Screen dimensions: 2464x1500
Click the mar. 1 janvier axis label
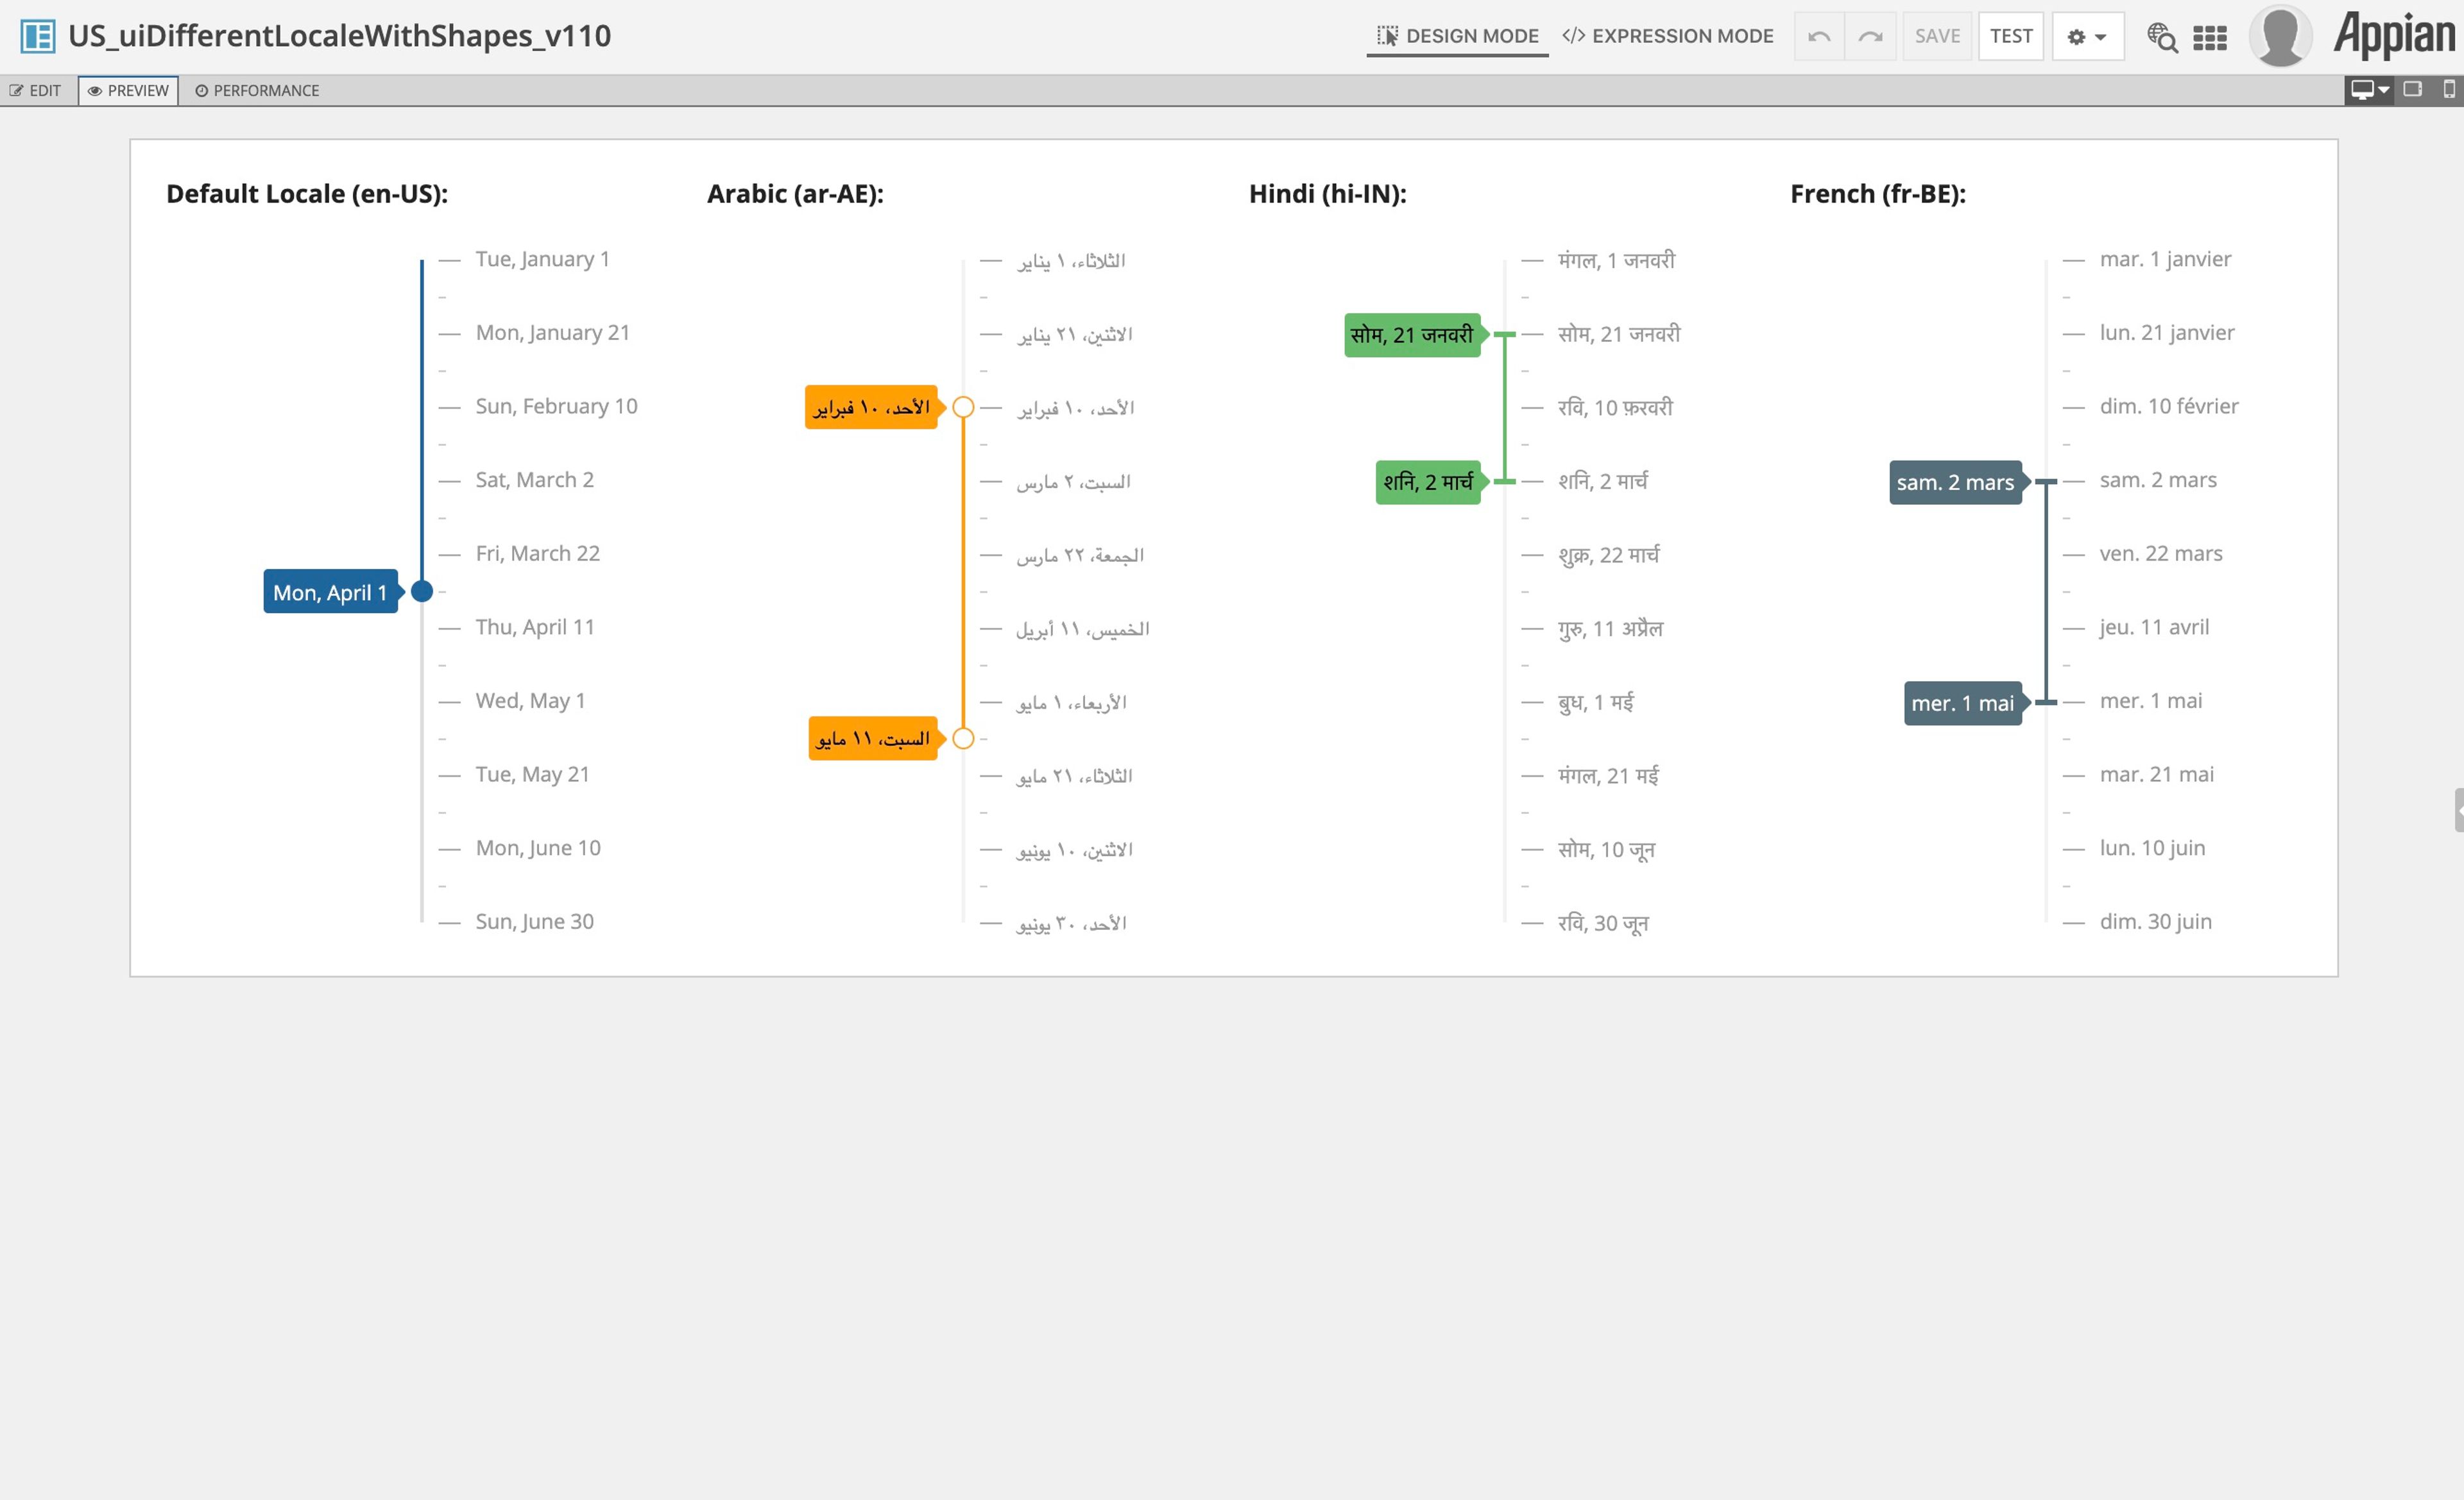2165,259
